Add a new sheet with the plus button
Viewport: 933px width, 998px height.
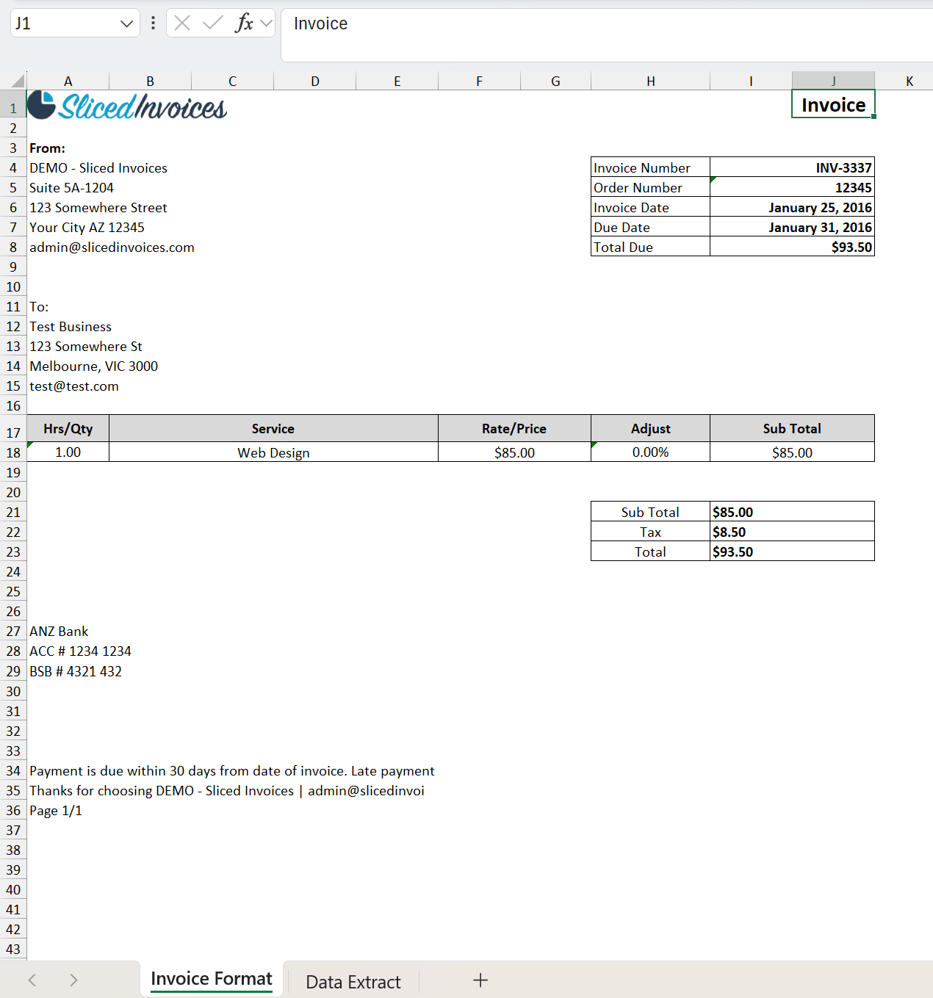pos(480,980)
